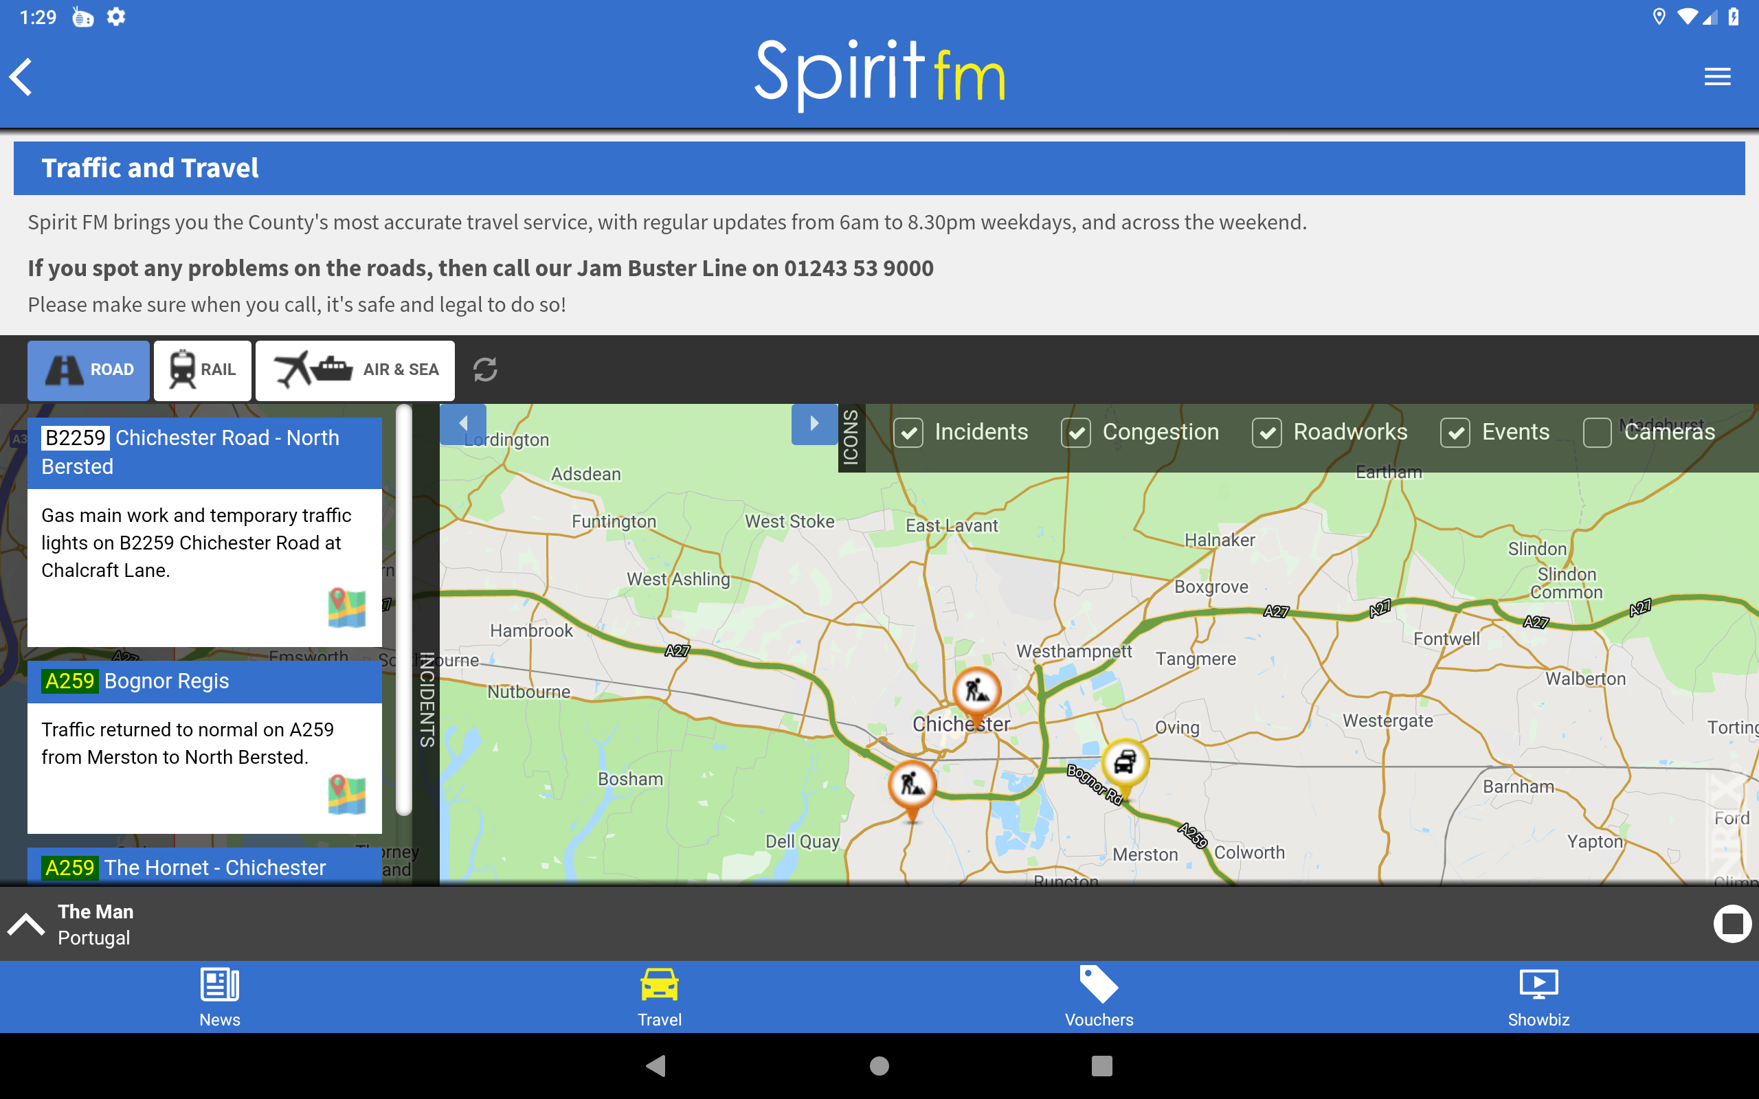Tap the back arrow in header
This screenshot has height=1099, width=1759.
pos(22,76)
